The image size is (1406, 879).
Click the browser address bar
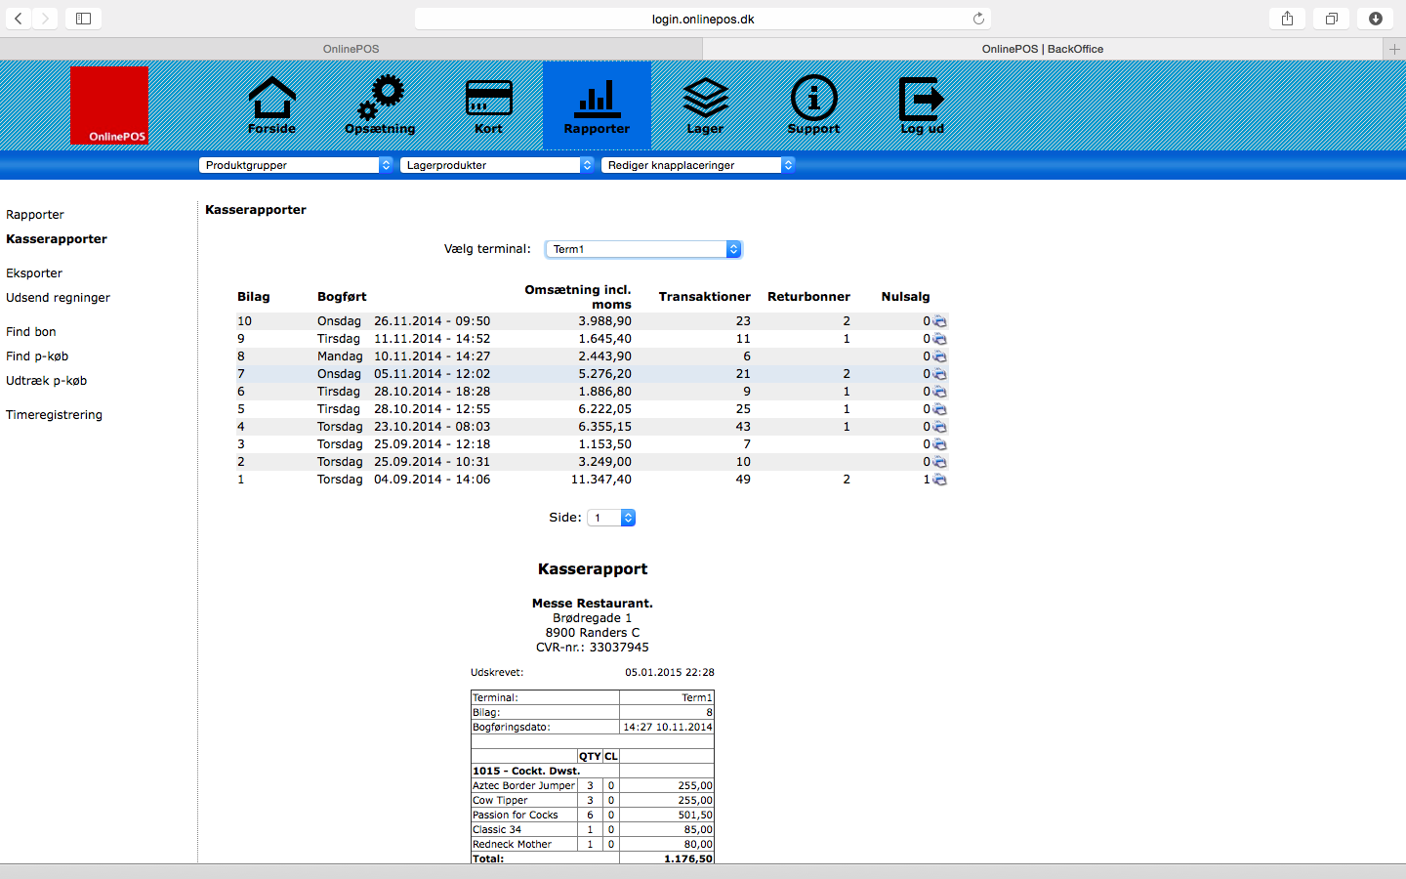pyautogui.click(x=703, y=19)
